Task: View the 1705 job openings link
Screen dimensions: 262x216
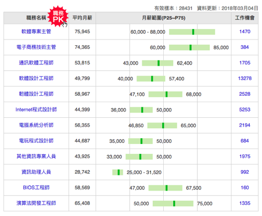Action: click(x=245, y=63)
